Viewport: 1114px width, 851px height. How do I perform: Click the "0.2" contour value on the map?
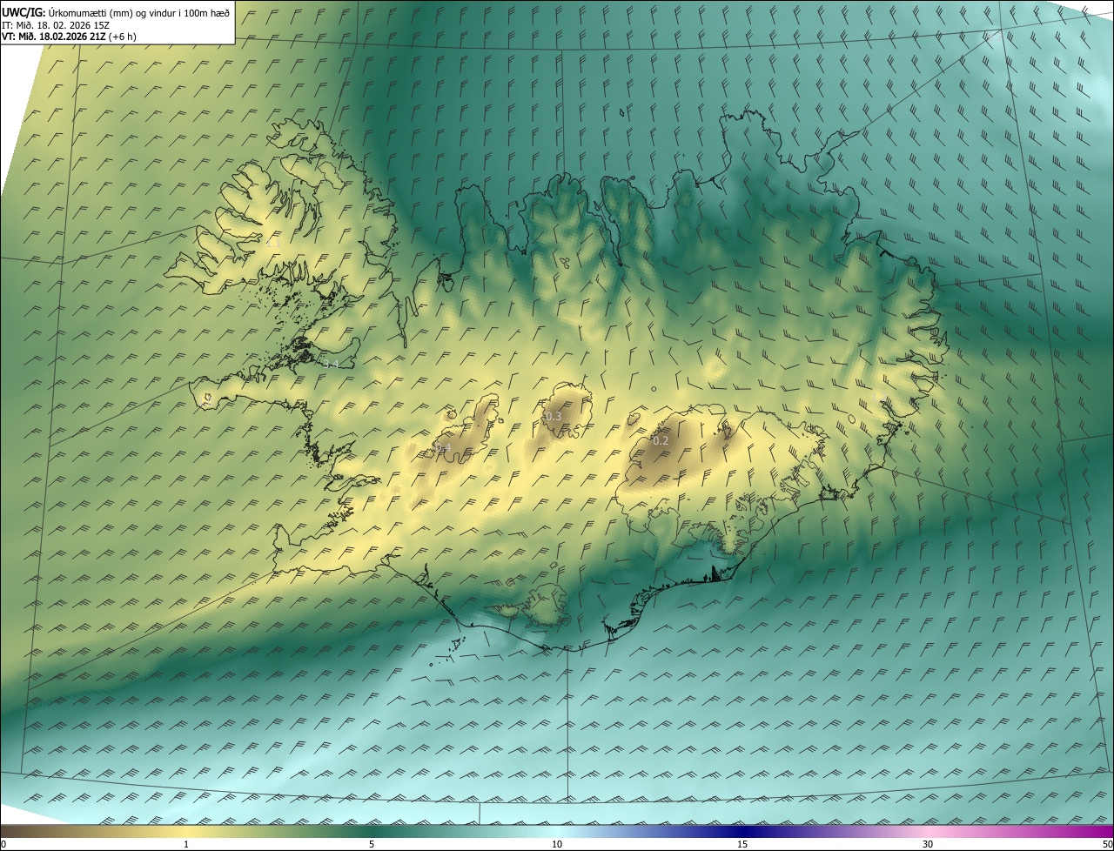click(x=661, y=440)
